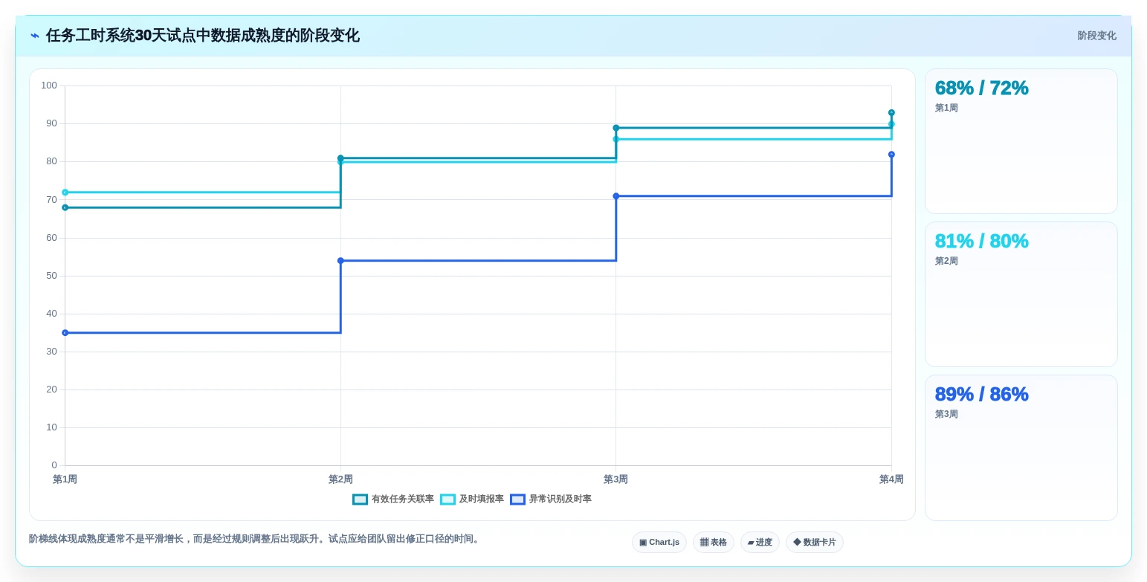
Task: Click 有效任务关联率 data point at 第1周 (68)
Action: coord(65,207)
